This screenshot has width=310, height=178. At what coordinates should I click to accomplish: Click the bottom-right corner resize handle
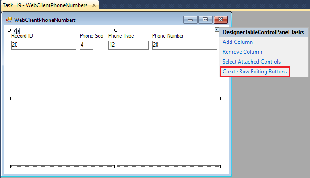point(222,166)
